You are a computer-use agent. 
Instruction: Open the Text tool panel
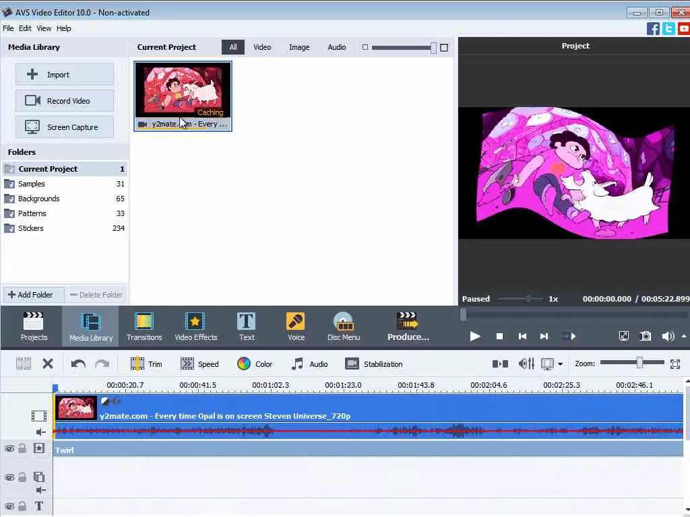pyautogui.click(x=247, y=326)
